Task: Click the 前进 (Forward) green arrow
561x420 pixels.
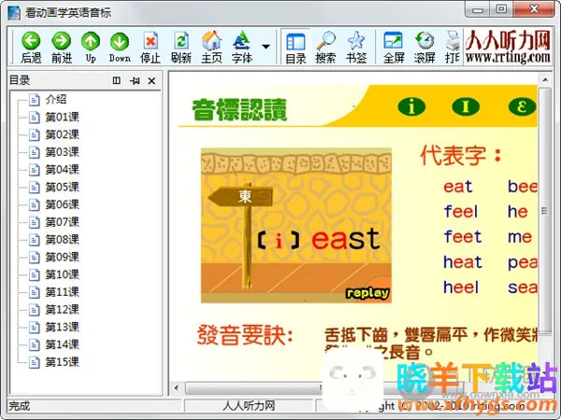Action: point(62,47)
